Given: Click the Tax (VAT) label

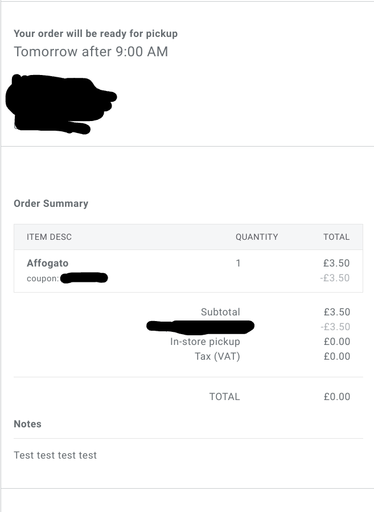Looking at the screenshot, I should (217, 356).
